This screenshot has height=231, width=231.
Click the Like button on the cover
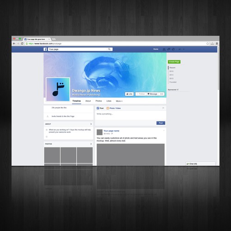tap(129, 94)
